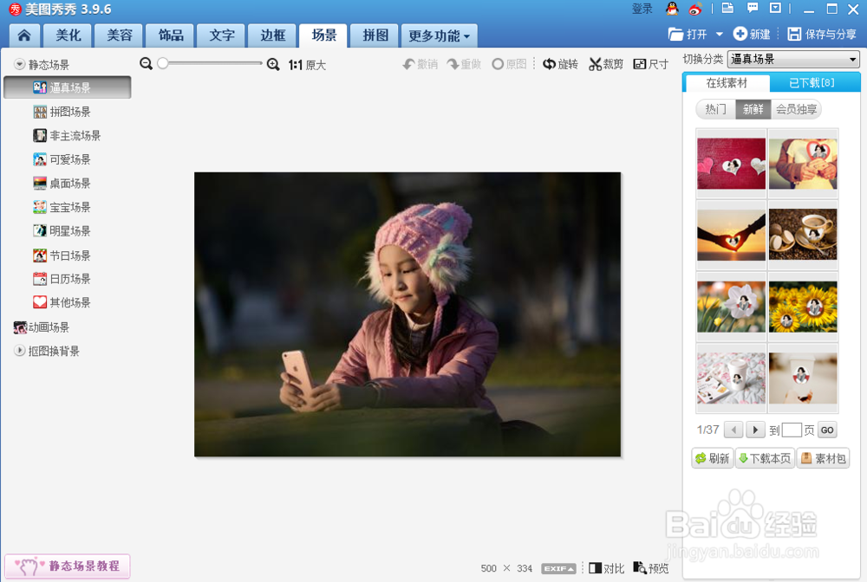Select 逼真场景 in sidebar
Image resolution: width=867 pixels, height=582 pixels.
tap(68, 87)
